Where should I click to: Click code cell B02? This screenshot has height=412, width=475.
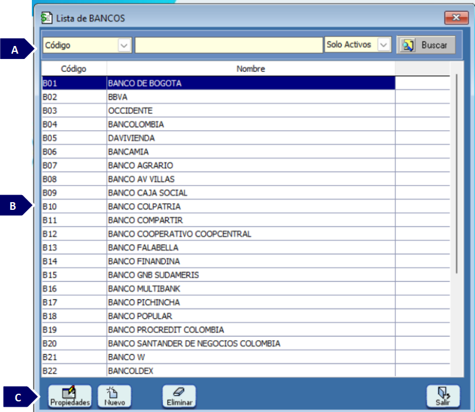(x=74, y=97)
